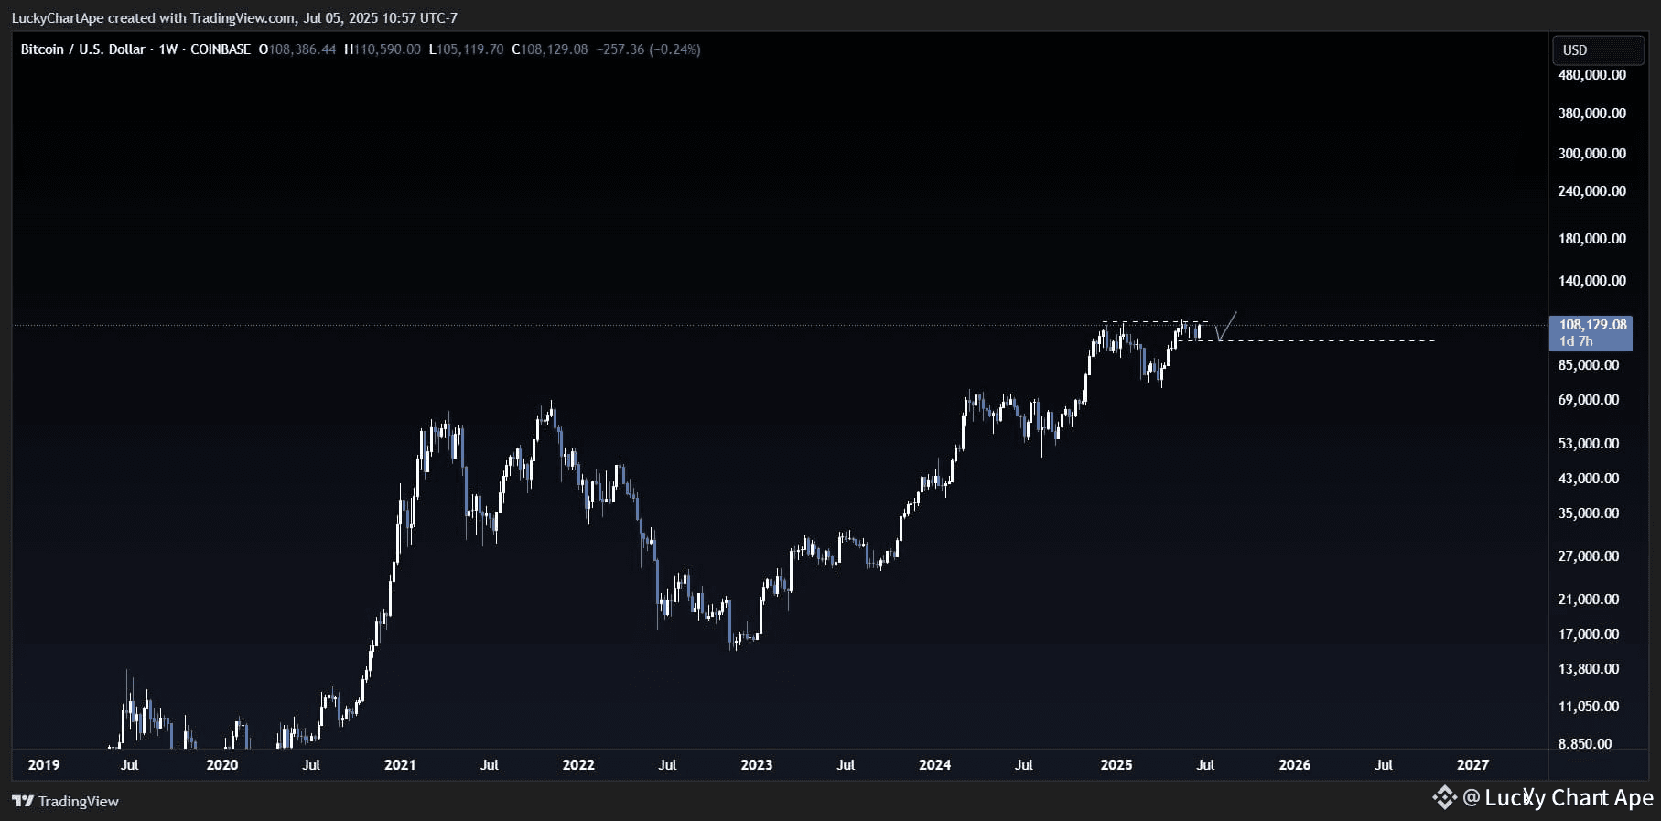This screenshot has height=821, width=1661.
Task: Click the 2023 label on time axis
Action: point(757,765)
